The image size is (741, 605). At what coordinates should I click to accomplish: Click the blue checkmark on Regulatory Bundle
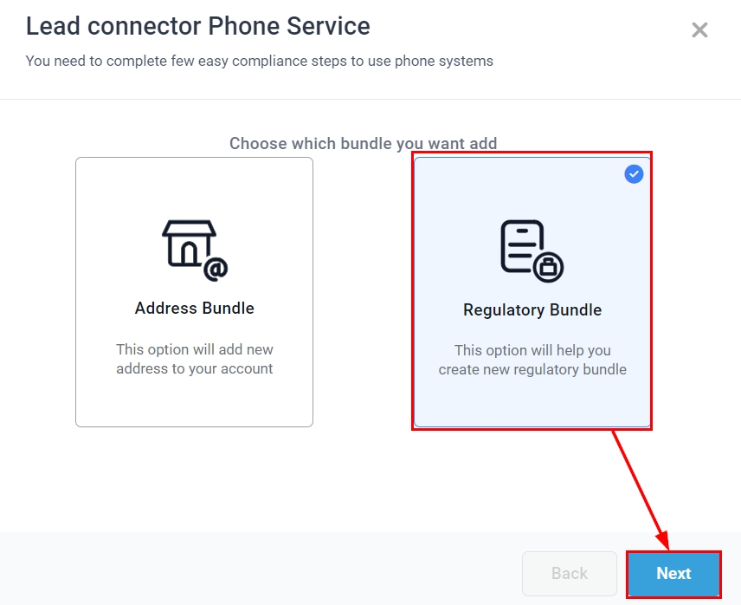635,174
